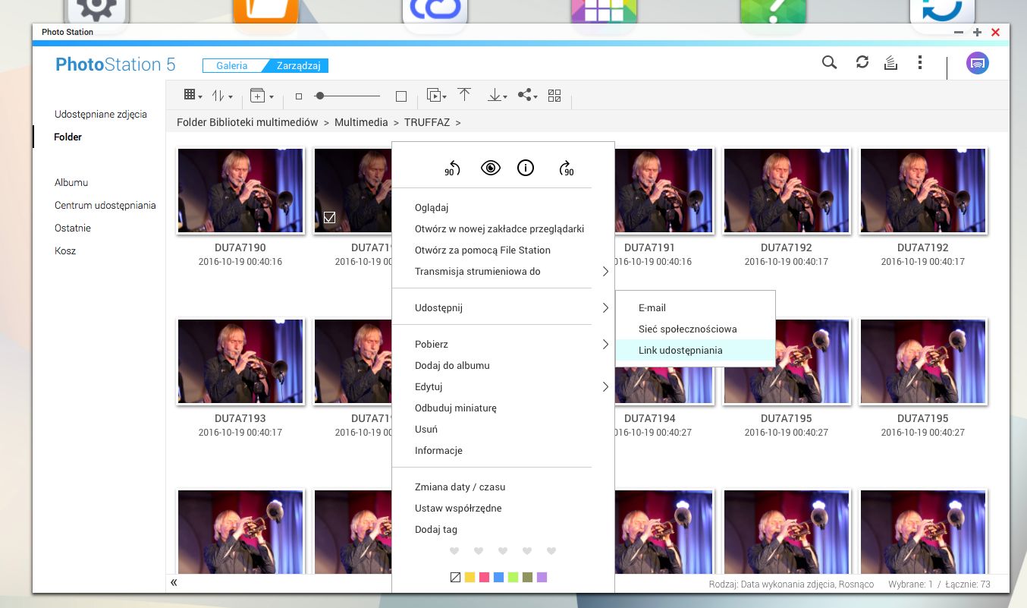1027x608 pixels.
Task: Choose Link udostępniania in submenu
Action: pyautogui.click(x=696, y=350)
